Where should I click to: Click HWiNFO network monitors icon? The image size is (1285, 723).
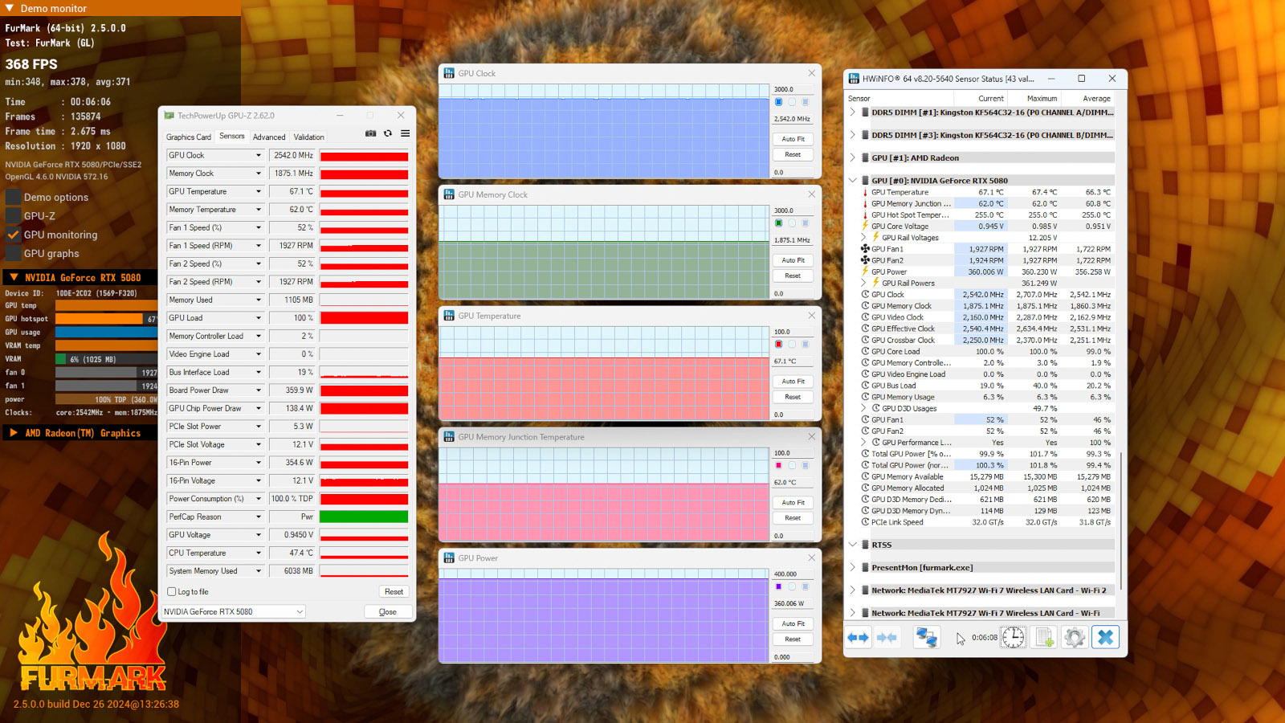coord(927,638)
